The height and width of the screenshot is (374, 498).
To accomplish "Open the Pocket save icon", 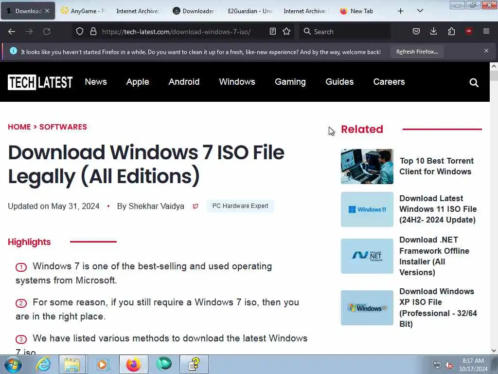I will (416, 31).
